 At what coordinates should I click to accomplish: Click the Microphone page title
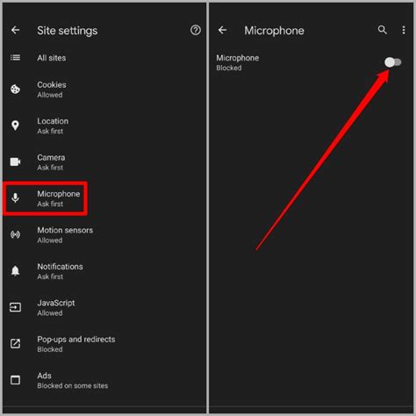click(x=274, y=31)
